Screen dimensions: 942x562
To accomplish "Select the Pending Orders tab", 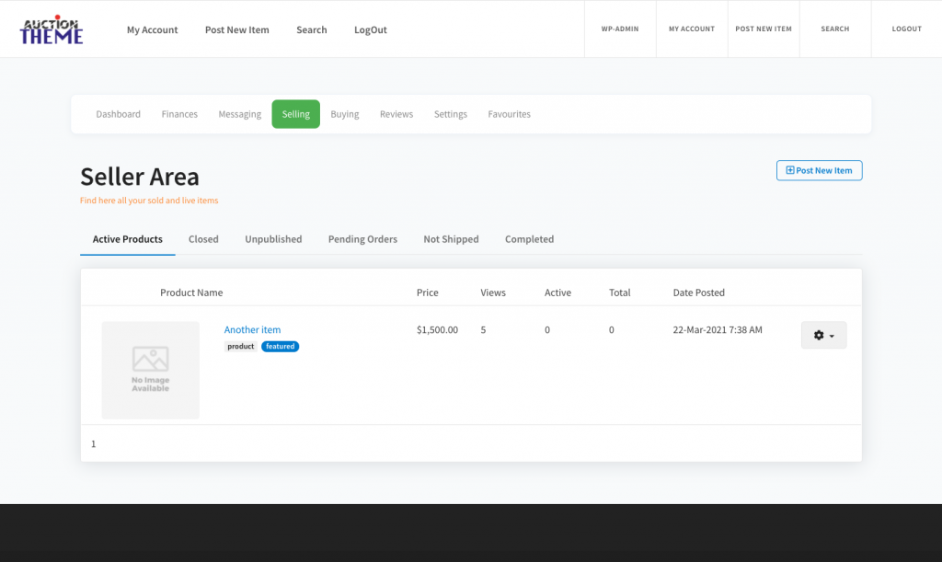I will click(362, 239).
